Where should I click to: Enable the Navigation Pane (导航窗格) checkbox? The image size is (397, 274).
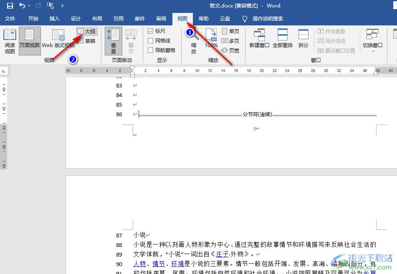point(151,50)
